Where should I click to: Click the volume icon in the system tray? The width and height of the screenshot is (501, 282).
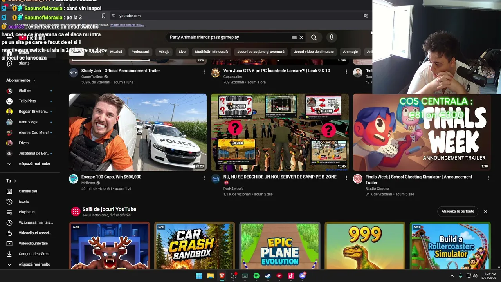(x=475, y=276)
